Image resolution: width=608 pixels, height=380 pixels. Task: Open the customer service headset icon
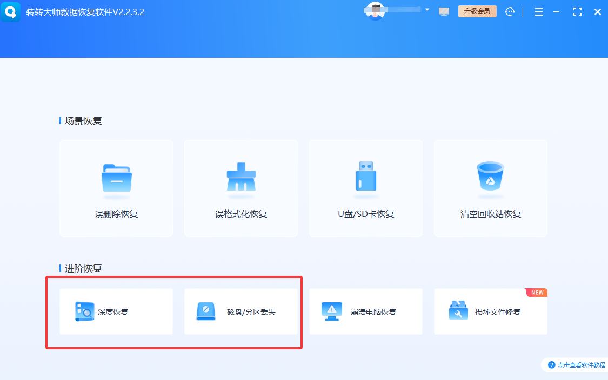point(510,12)
